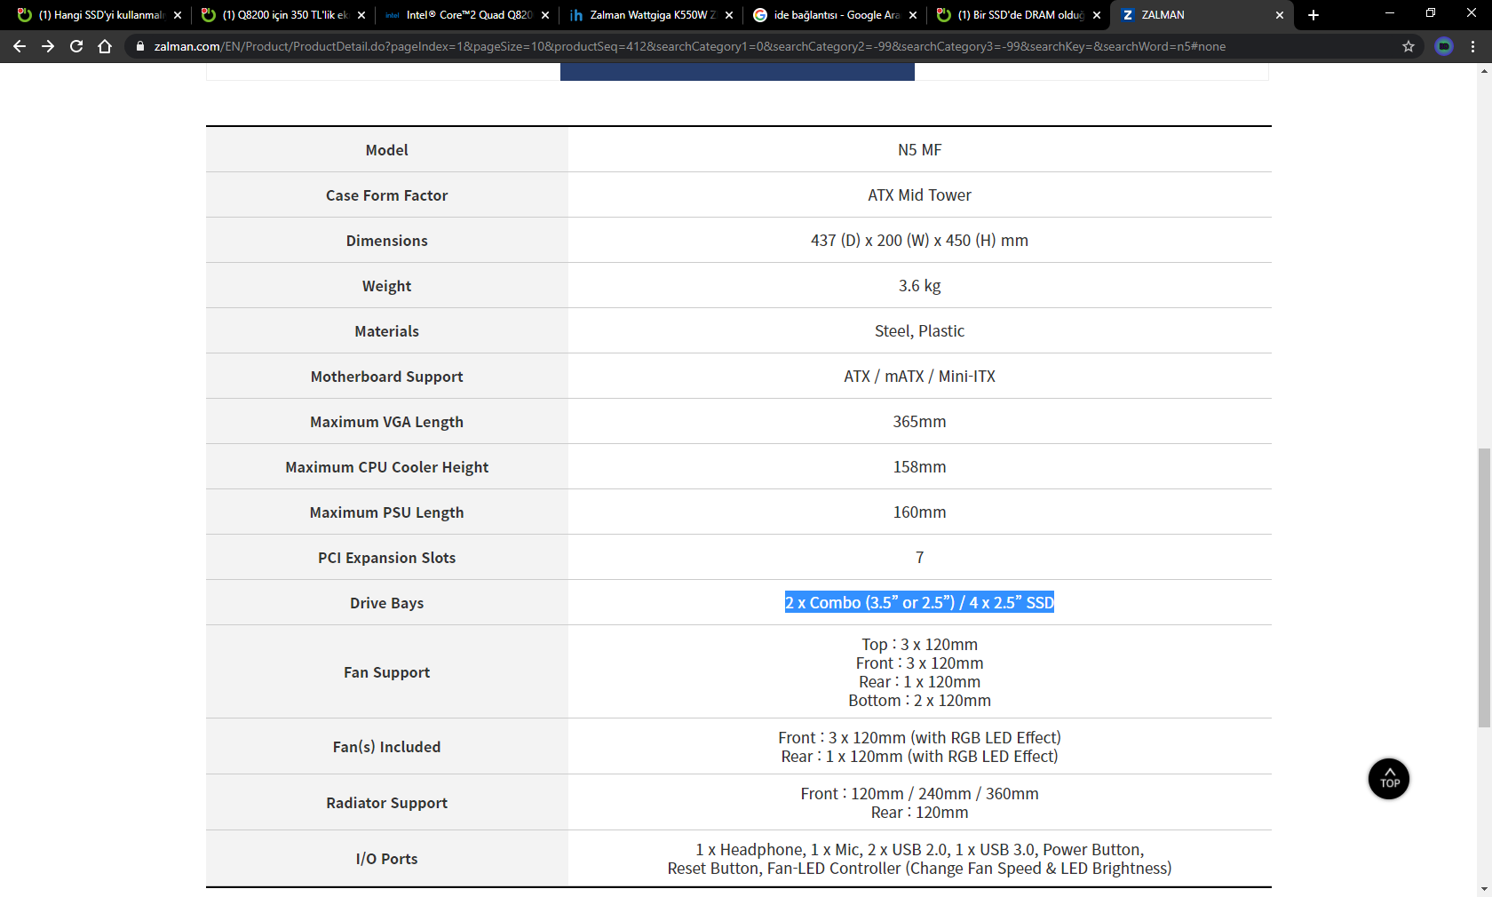
Task: Click the 'Maximum CPU Cooler Height' label
Action: pyautogui.click(x=386, y=467)
